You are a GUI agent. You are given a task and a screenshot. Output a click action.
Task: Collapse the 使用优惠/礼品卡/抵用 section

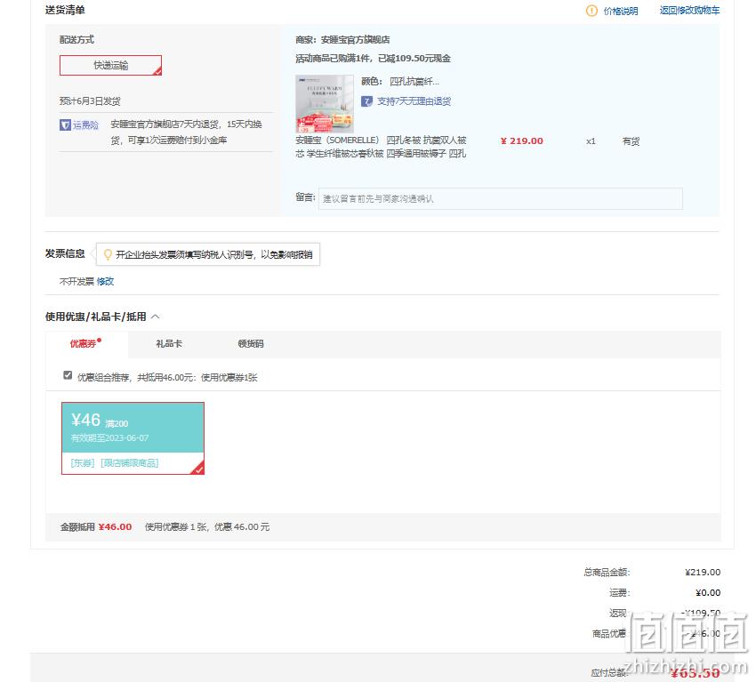click(156, 317)
